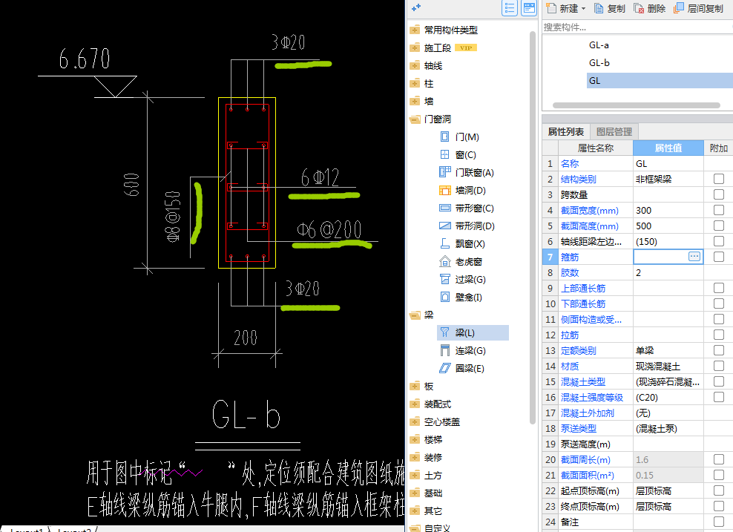Tick the 附加 checkbox for 箍筋

[719, 257]
